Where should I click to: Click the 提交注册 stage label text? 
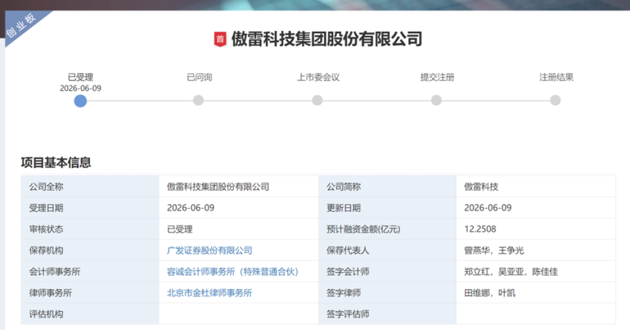coord(437,77)
